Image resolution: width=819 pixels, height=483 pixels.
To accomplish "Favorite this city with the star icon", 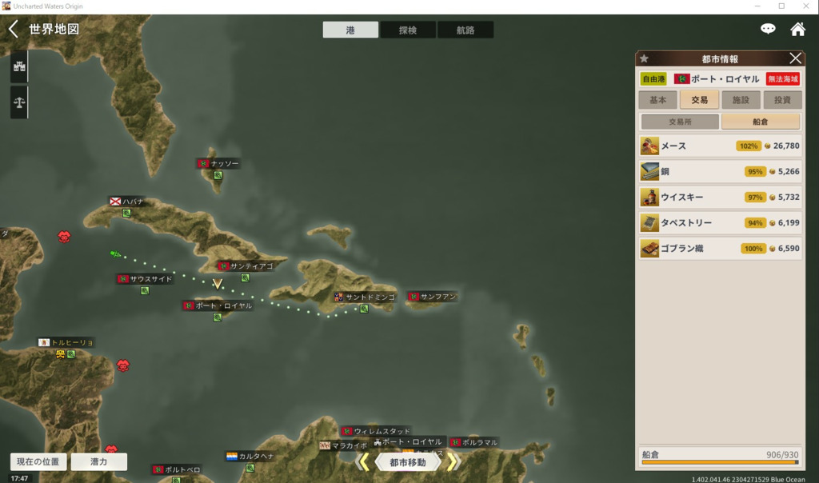I will pos(644,58).
